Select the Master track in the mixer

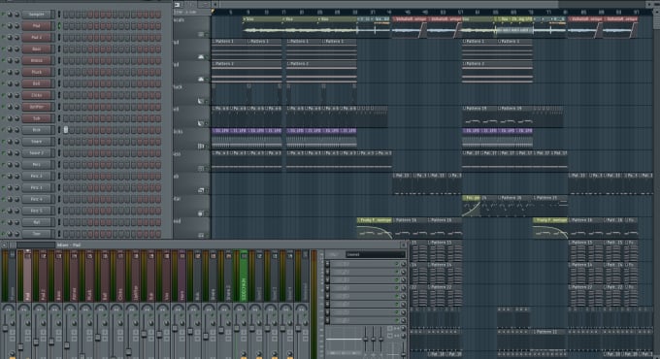(12, 277)
